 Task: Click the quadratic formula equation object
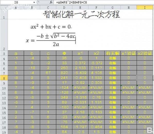[51, 40]
